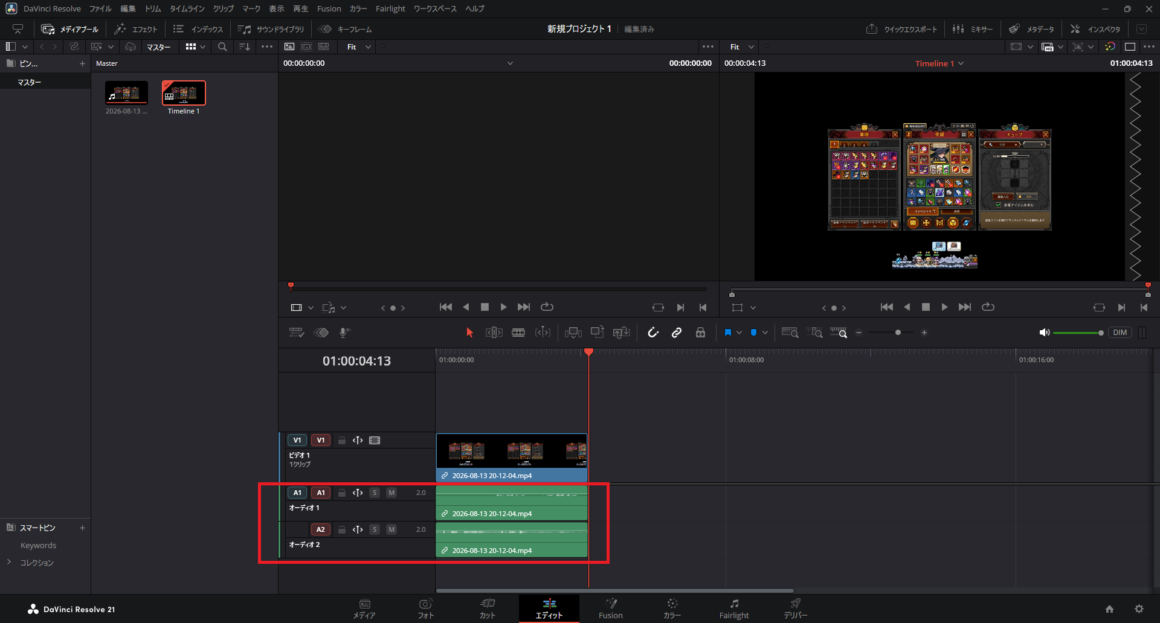This screenshot has height=623, width=1160.
Task: Click the Overwrite clip icon
Action: pos(598,333)
